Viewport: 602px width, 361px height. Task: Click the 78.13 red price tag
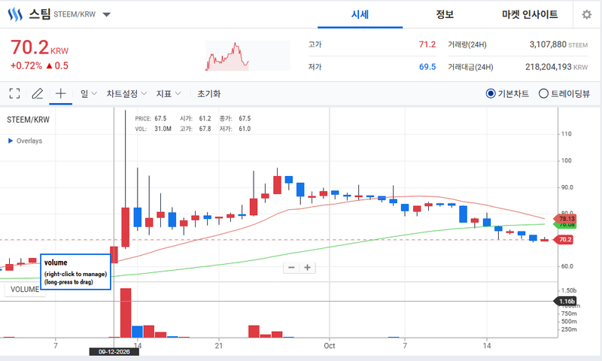(x=565, y=219)
